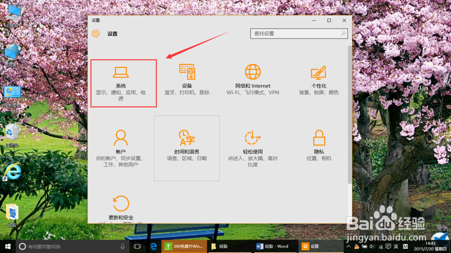Expand hidden system tray icons chevron
This screenshot has width=451, height=253.
(349, 246)
